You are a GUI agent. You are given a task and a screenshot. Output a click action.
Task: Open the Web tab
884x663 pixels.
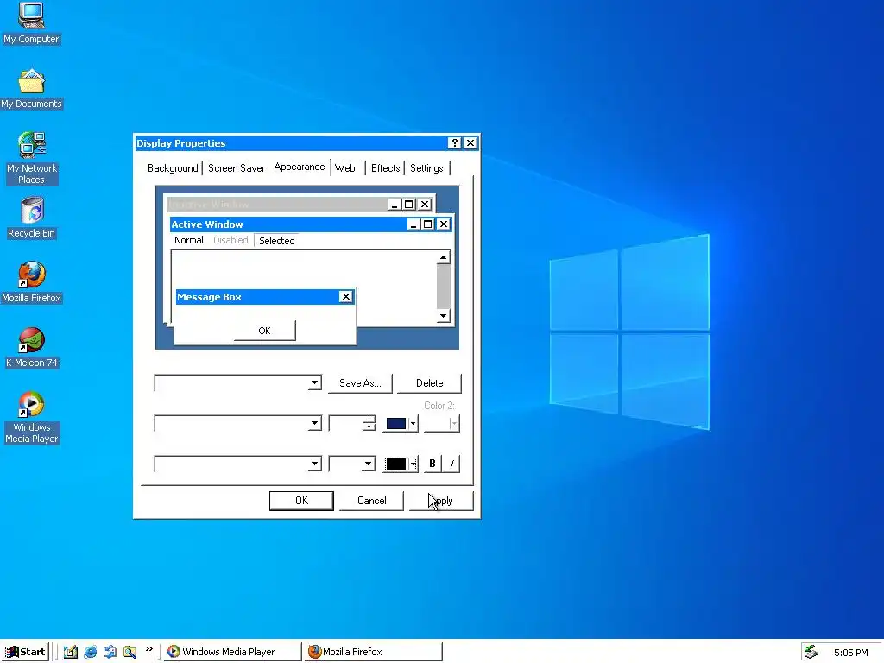tap(345, 168)
